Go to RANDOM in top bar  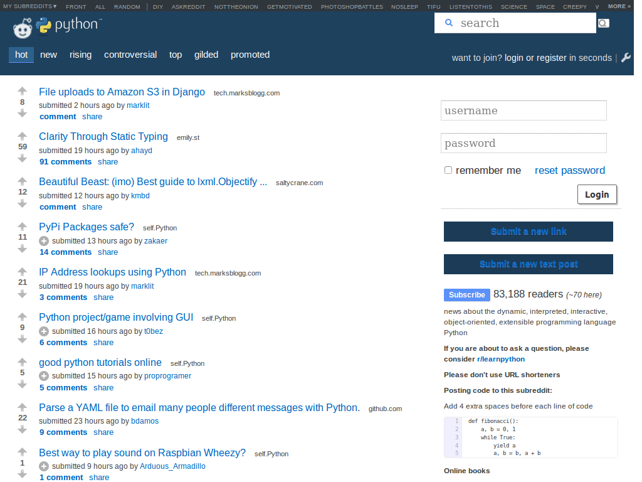(127, 7)
